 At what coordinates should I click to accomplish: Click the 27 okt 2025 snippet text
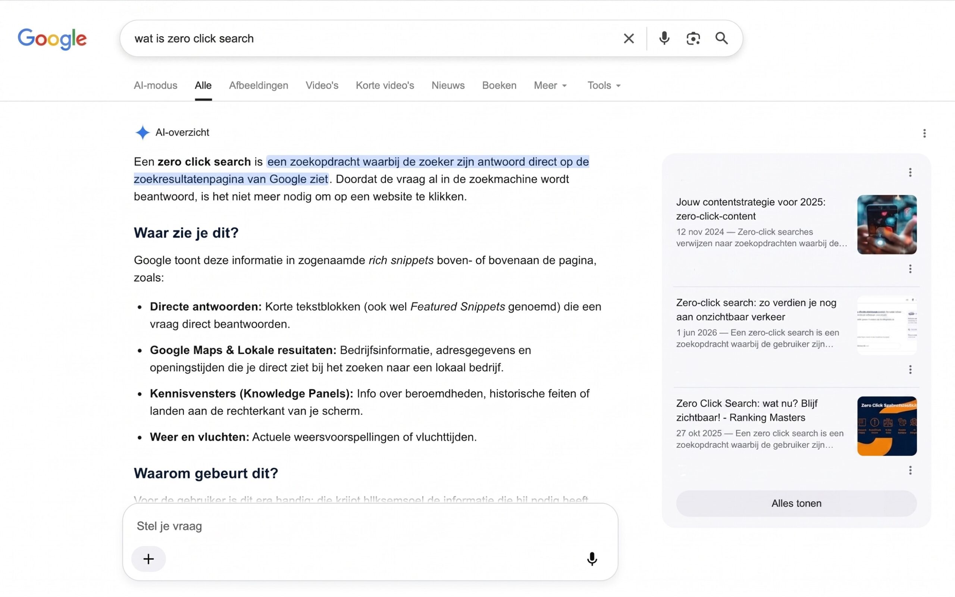(x=760, y=439)
